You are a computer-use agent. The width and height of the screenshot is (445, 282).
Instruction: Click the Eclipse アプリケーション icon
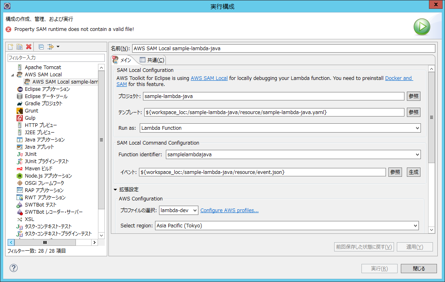coord(20,89)
